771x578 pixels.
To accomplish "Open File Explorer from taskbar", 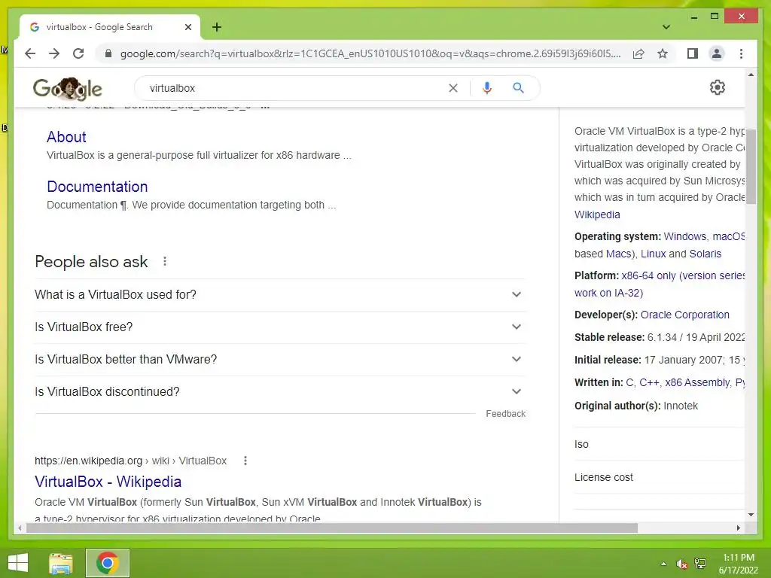I will click(x=61, y=563).
